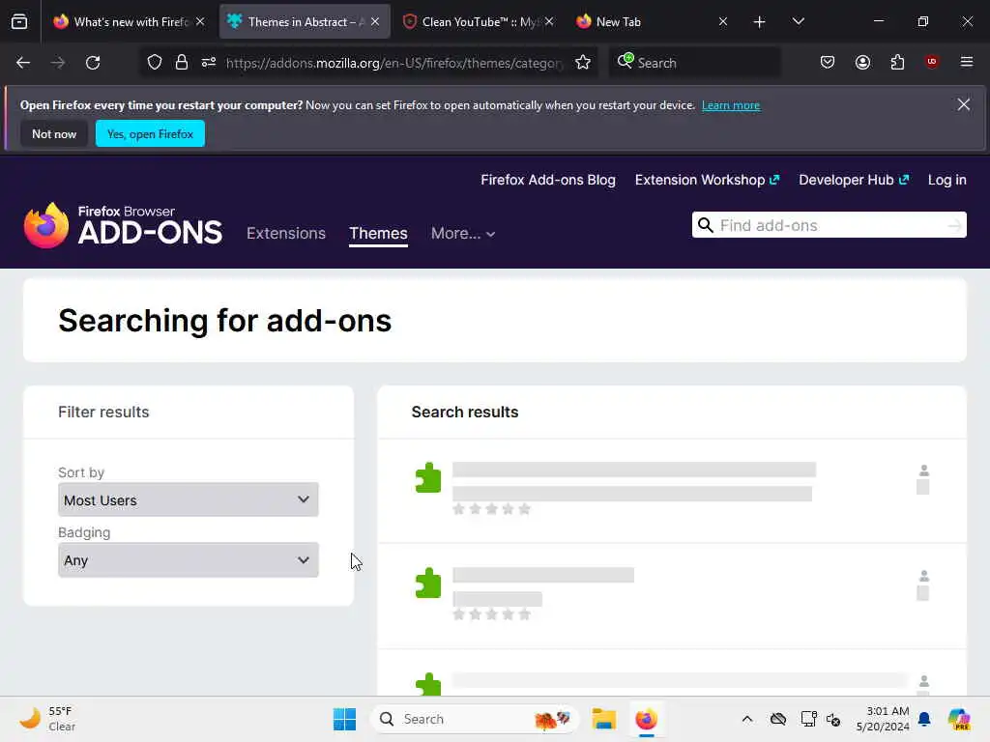
Task: Open site permissions icon in address bar
Action: click(x=209, y=63)
